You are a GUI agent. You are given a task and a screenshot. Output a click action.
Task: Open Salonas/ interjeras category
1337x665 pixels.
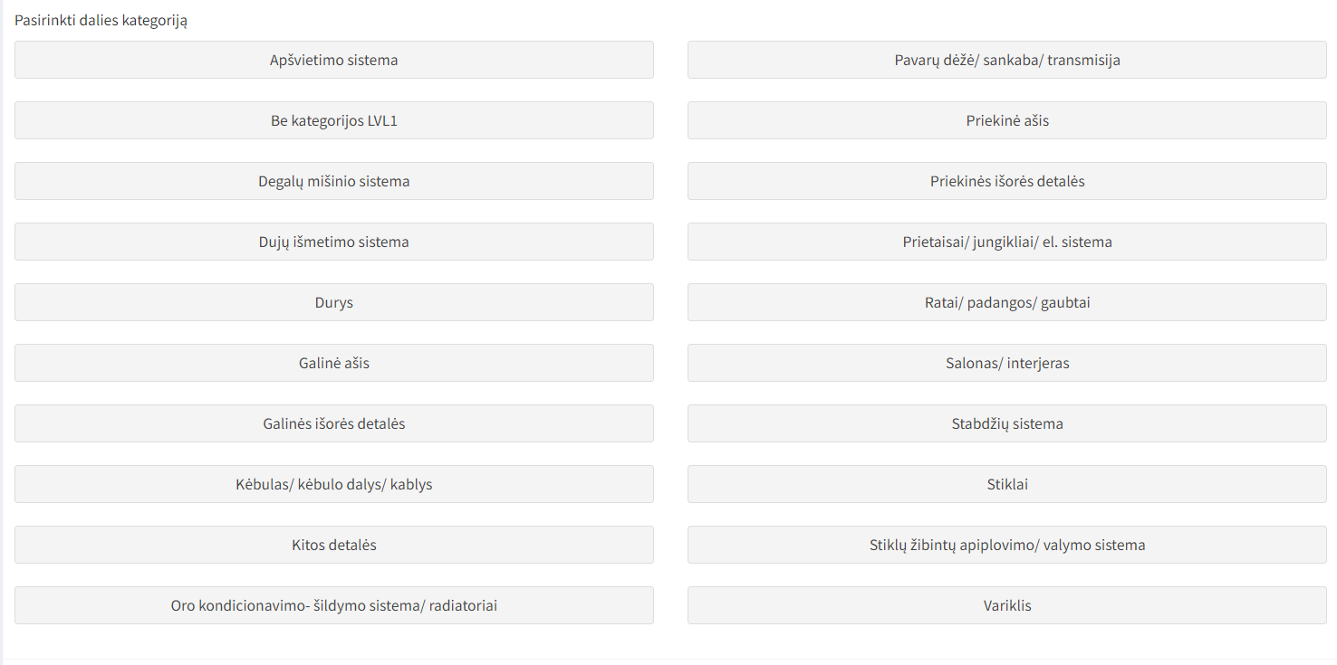1007,363
